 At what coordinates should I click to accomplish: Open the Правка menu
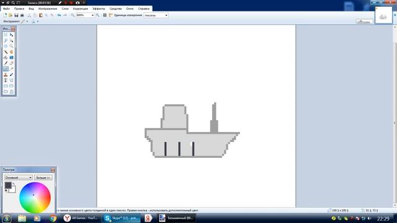coord(19,9)
